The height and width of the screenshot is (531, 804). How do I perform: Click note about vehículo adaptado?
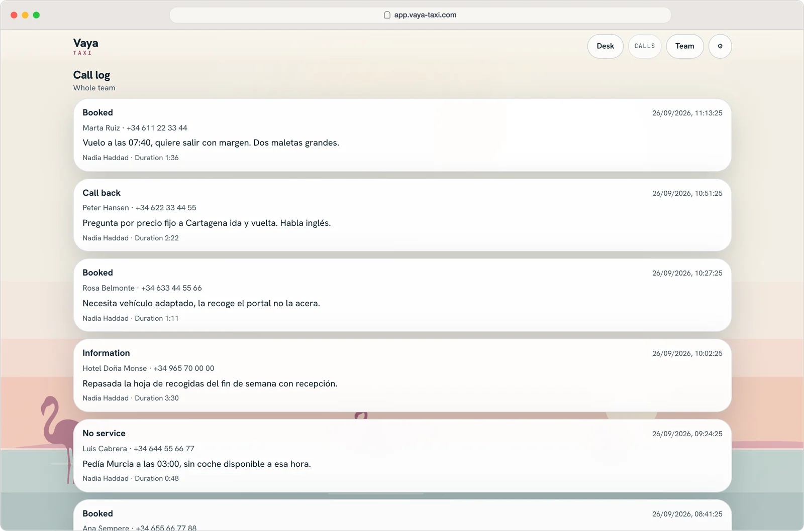[x=201, y=304]
